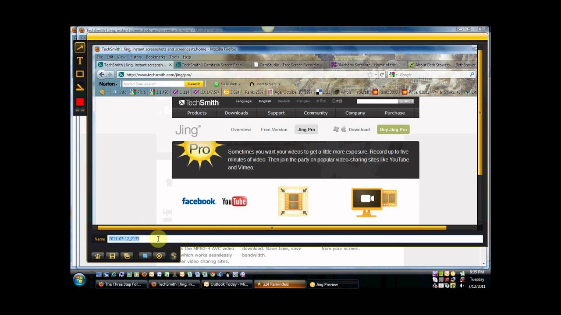Viewport: 561px width, 315px height.
Task: Click the Rank: 2837 toolbar item
Action: tap(254, 92)
